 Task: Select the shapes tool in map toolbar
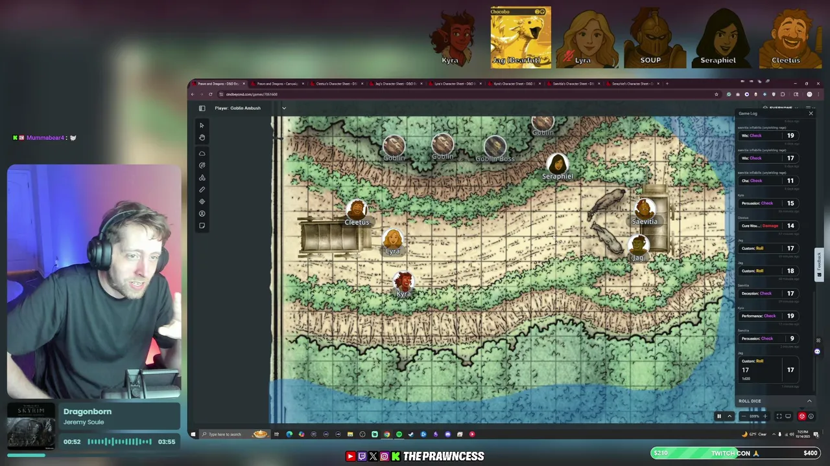202,177
